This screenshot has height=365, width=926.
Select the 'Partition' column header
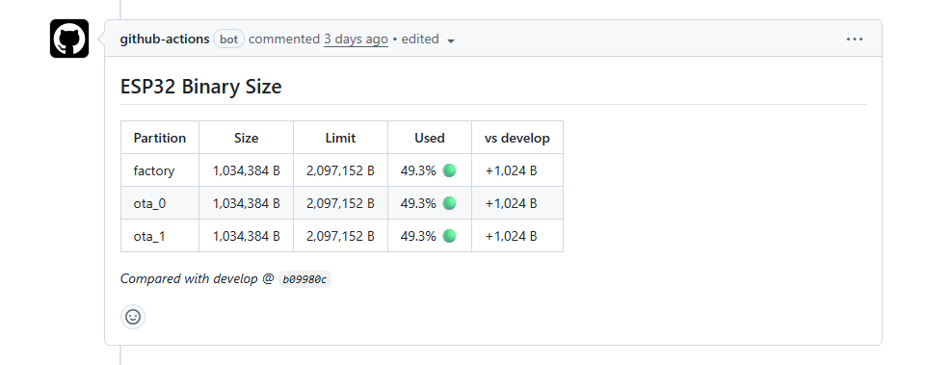(x=159, y=139)
